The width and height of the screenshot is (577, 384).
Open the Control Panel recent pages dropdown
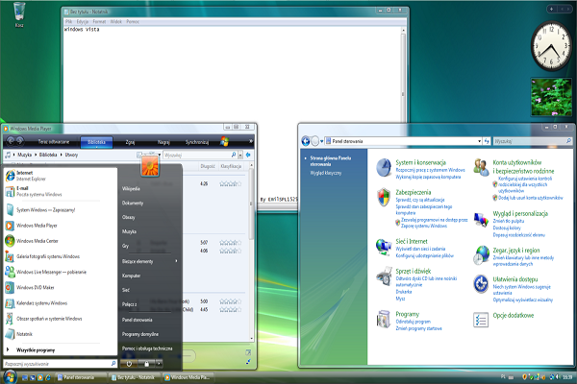pos(321,141)
